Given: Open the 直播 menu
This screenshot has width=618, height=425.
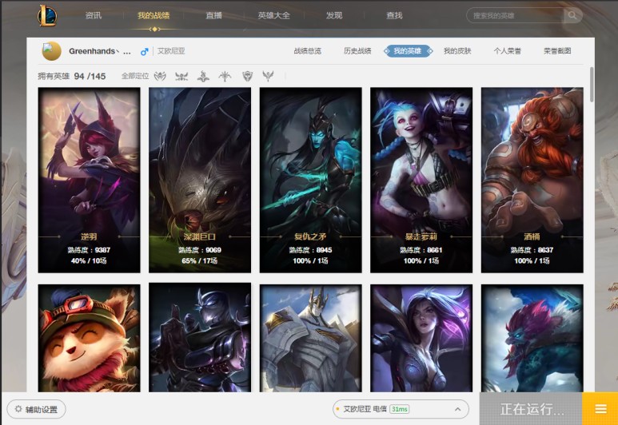Looking at the screenshot, I should click(213, 15).
